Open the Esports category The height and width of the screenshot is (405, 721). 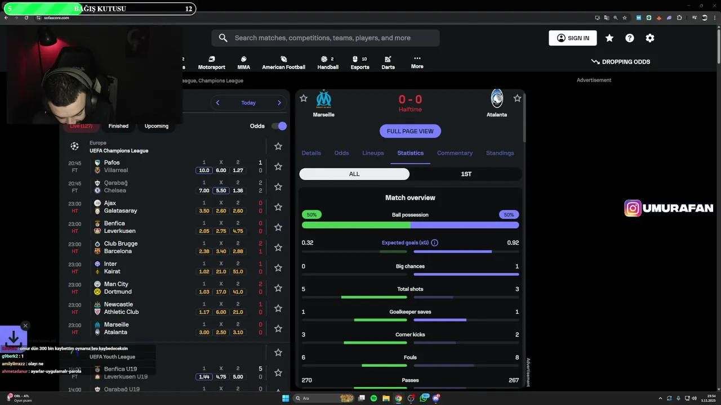point(360,62)
